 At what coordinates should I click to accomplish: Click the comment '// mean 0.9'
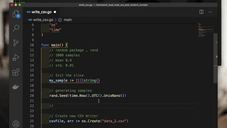[x=60, y=60]
